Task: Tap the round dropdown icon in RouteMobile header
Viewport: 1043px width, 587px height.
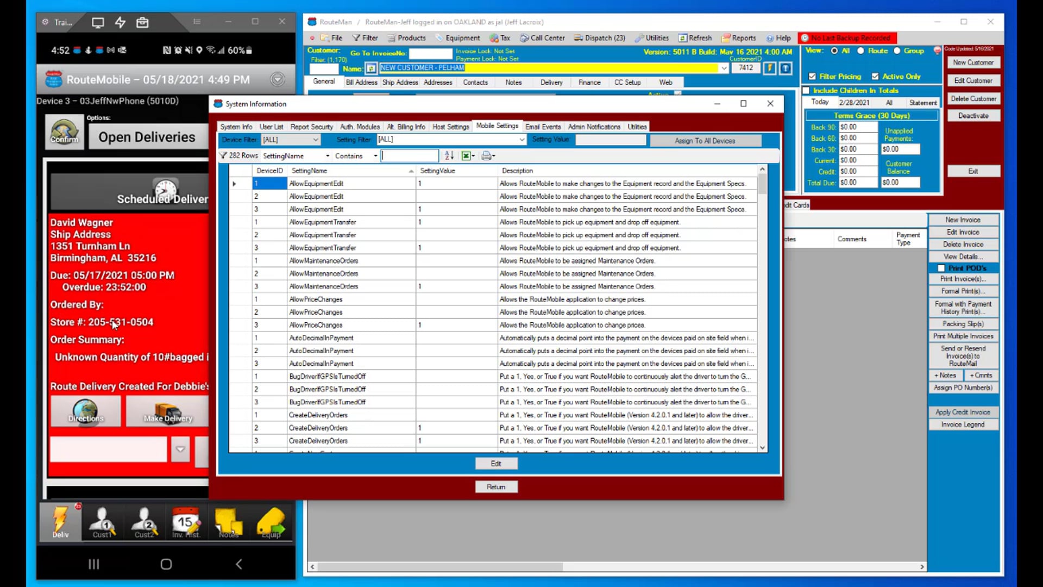Action: [278, 79]
